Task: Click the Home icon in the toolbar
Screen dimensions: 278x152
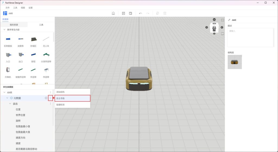Action: [113, 13]
